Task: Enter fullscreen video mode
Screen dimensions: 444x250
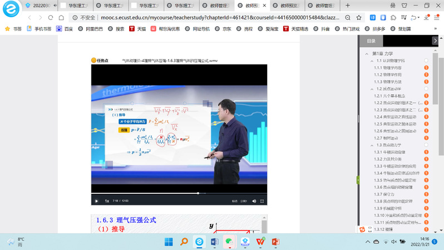Action: 263,201
